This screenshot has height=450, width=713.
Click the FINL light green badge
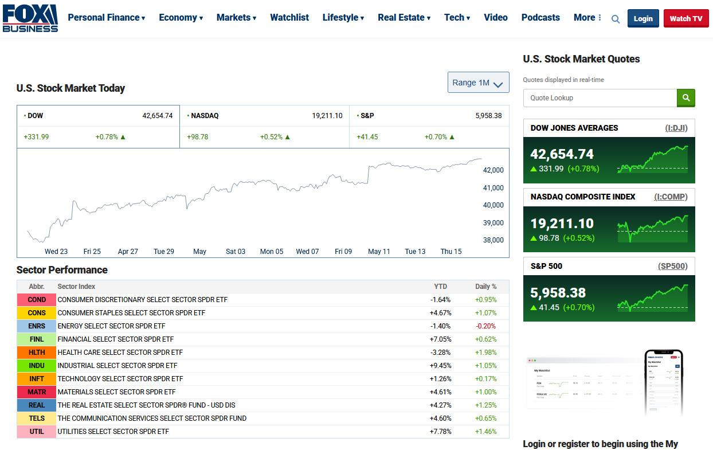(x=37, y=339)
